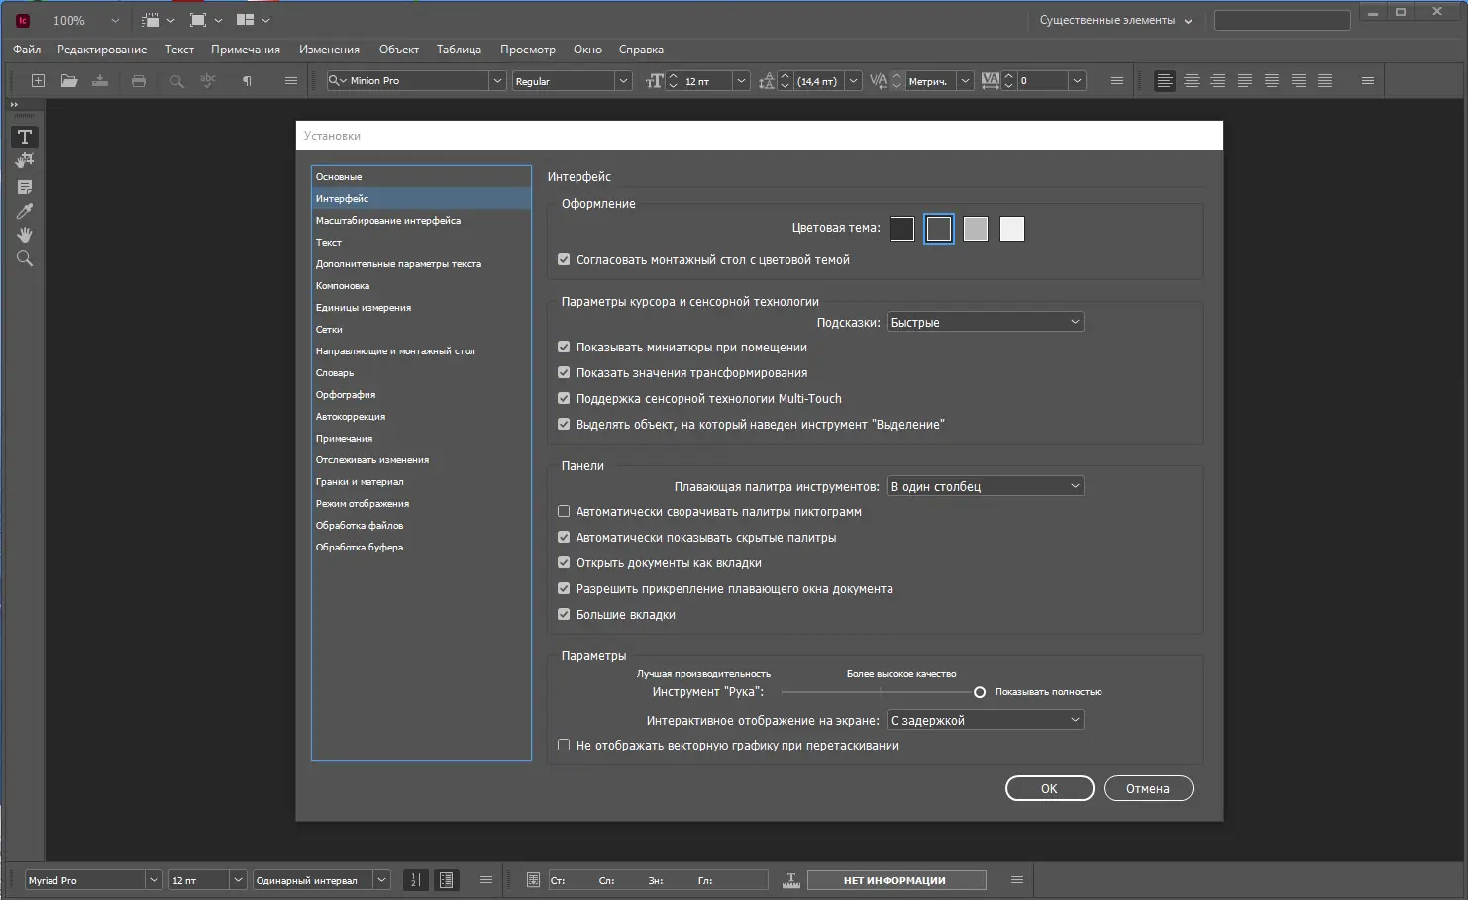Open the "Редактирование" menu

point(102,50)
